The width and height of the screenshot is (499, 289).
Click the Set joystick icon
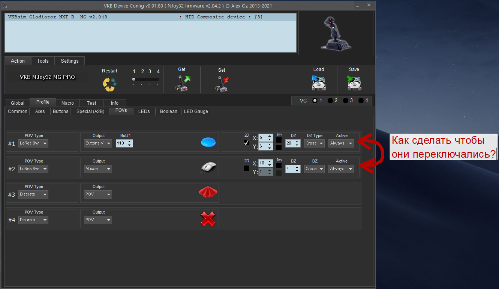[x=222, y=83]
